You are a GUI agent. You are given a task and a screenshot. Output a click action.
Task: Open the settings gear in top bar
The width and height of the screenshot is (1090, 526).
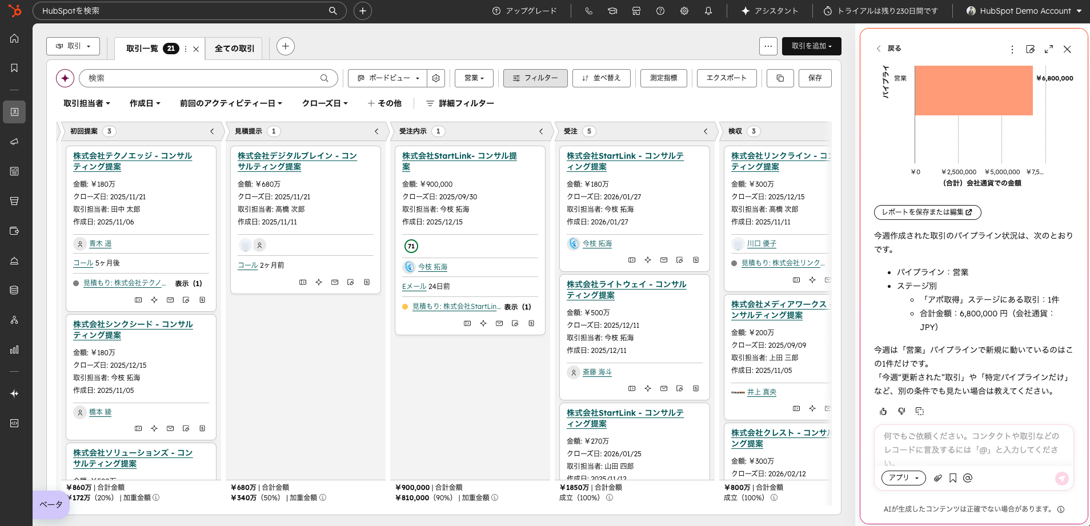pyautogui.click(x=684, y=11)
